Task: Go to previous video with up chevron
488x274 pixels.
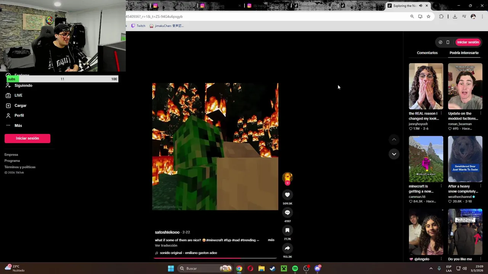Action: tap(394, 140)
